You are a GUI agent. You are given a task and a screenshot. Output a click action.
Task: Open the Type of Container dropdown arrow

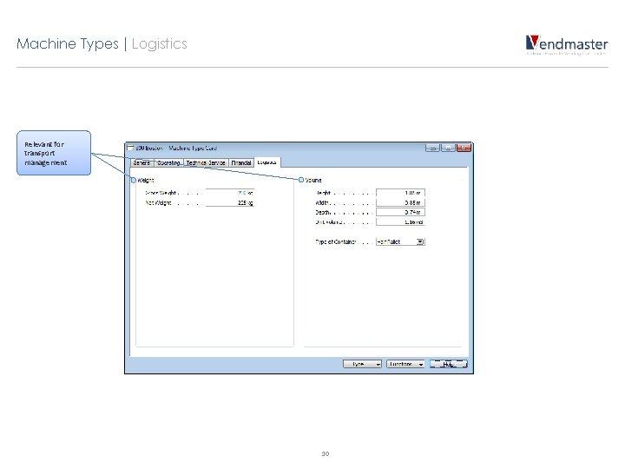(x=420, y=241)
